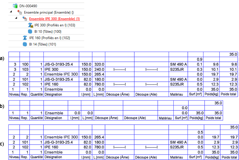The image size is (239, 160).
Task: Click Niveau header in table a
Action: (x=14, y=94)
